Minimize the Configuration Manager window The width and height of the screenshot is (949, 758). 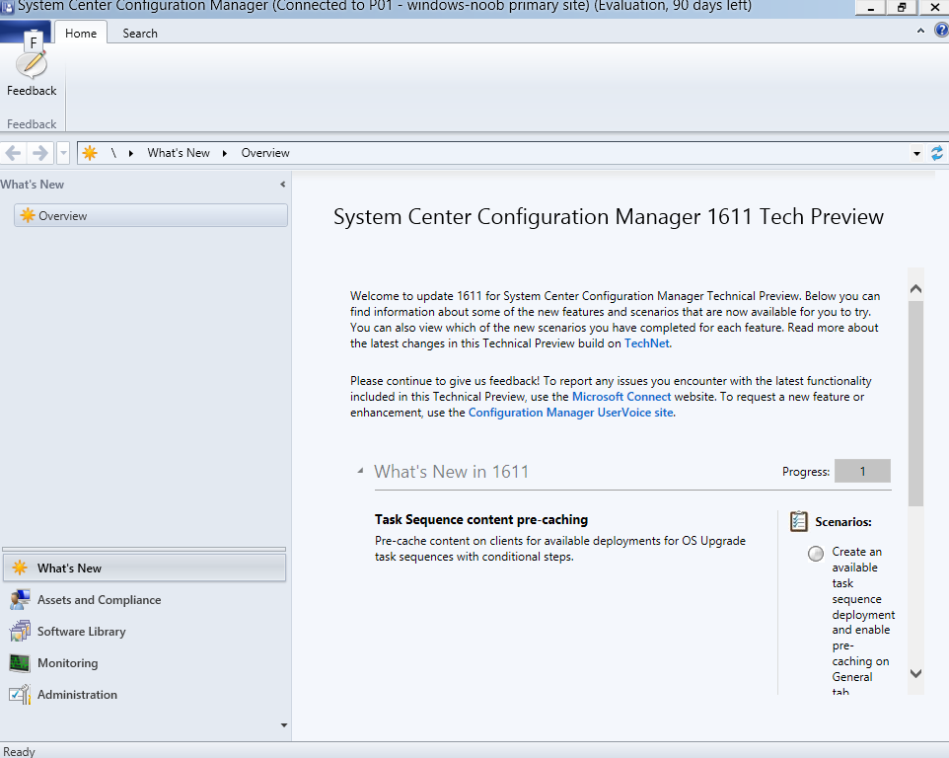(871, 8)
